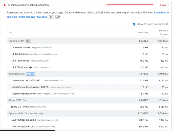This screenshot has height=131, width=172.
Task: Click the Transfer Size column header
Action: 142,32
